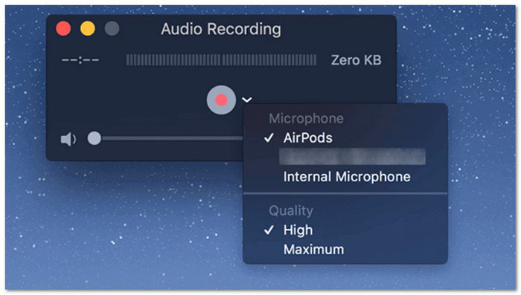Viewport: 521px width, 295px height.
Task: Click the Audio Recording window title
Action: click(x=221, y=29)
